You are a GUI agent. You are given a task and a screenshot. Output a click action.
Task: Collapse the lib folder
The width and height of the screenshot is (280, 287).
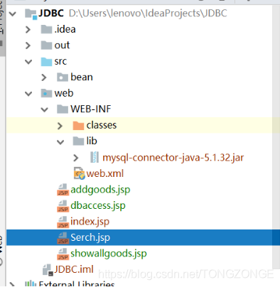pyautogui.click(x=60, y=141)
